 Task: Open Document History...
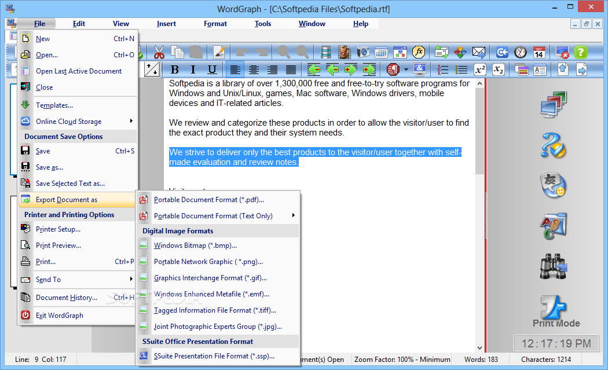pos(78,298)
